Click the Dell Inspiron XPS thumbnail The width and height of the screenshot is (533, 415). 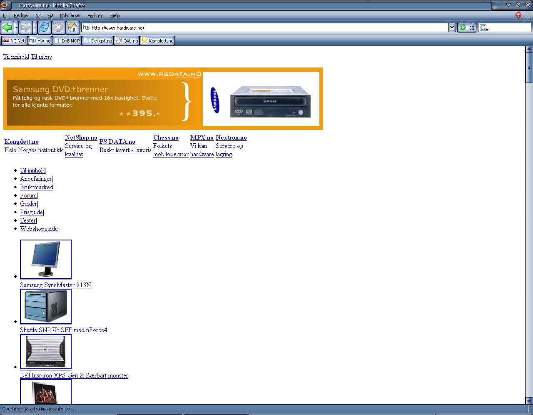46,352
